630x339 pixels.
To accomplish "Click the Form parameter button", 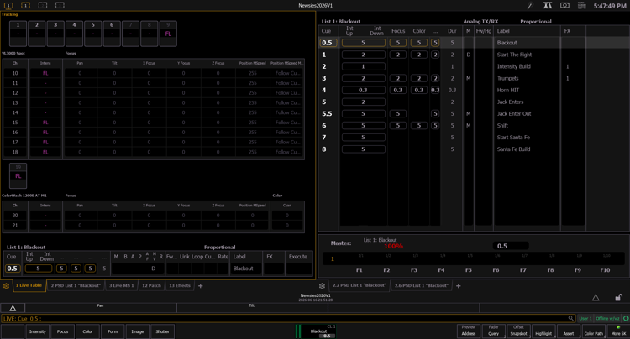I will tap(113, 331).
